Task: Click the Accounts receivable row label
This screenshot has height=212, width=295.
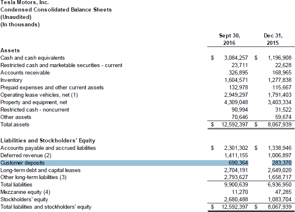Action: (25, 73)
